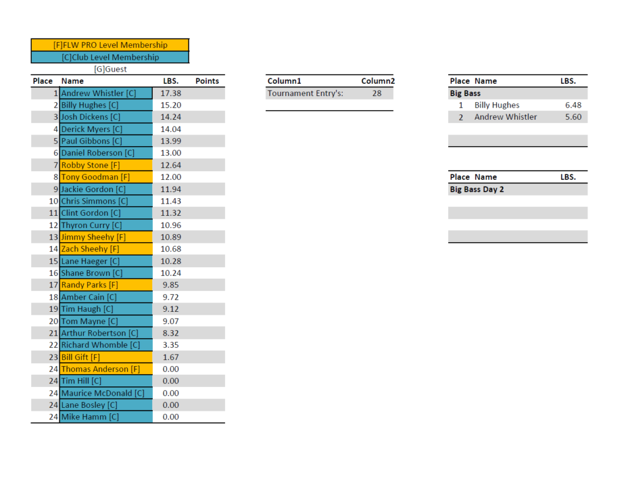Viewport: 626px width, 483px height.
Task: Select the Big Bass Day 2 heading
Action: coord(477,189)
